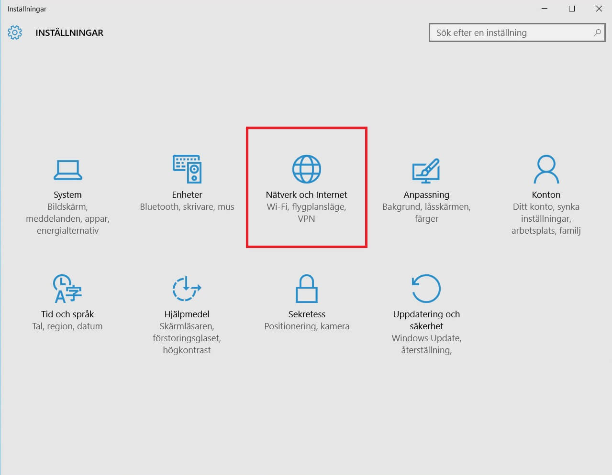Select the 'Tid och språk' label

(x=67, y=314)
